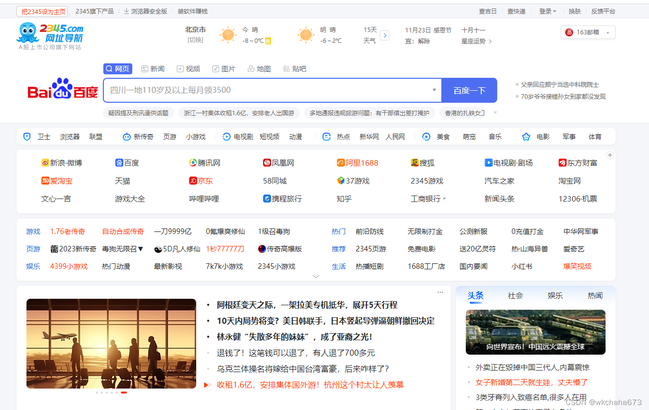The width and height of the screenshot is (649, 410).
Task: Open the airport silhouette news image
Action: pos(111,344)
